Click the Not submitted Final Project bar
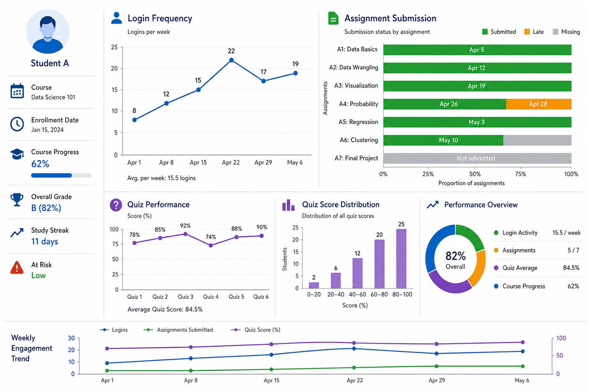 477,158
